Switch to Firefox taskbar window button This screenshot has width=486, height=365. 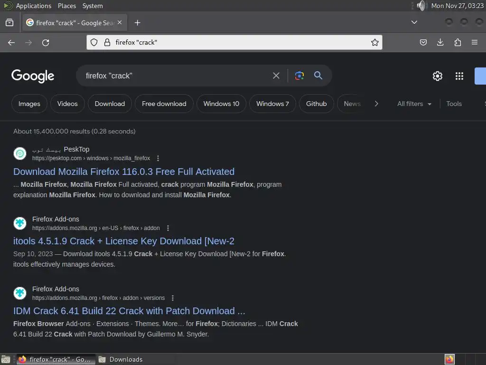point(55,359)
